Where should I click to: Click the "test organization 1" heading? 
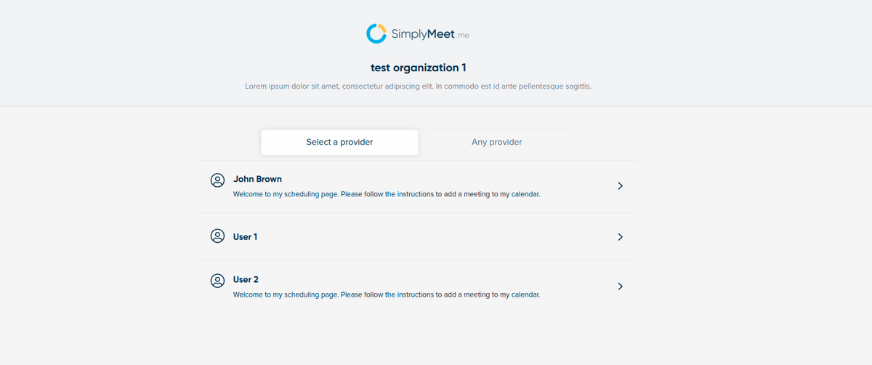419,68
